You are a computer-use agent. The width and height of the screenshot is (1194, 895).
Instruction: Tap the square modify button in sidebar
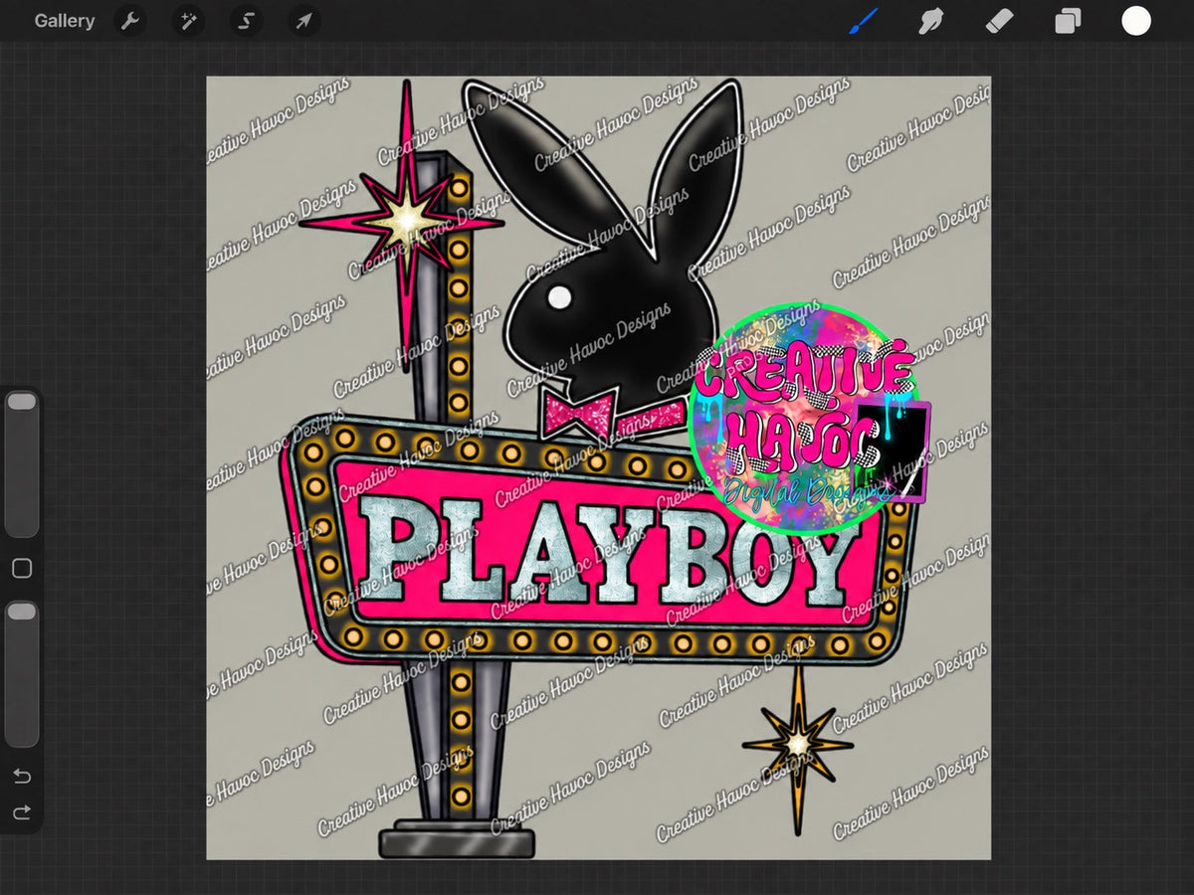click(x=22, y=569)
